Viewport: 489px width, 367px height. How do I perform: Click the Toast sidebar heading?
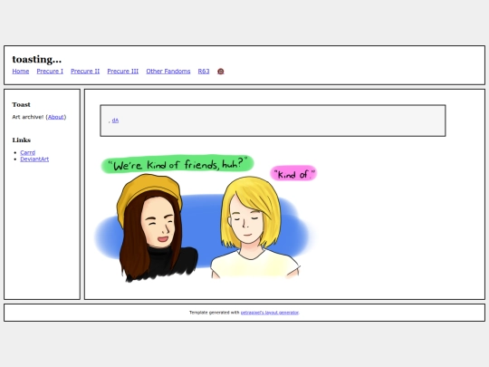[21, 104]
